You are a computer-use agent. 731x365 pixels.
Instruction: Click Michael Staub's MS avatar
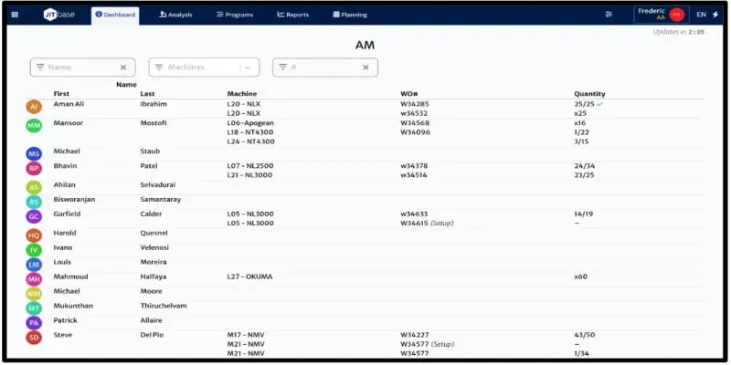[x=34, y=154]
